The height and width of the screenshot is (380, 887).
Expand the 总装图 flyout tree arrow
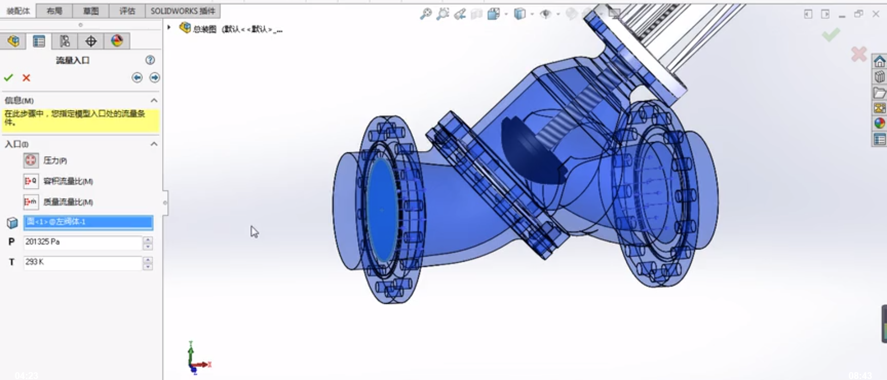pos(169,28)
